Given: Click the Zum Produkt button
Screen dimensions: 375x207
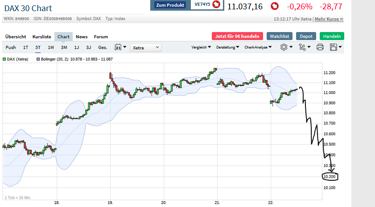Looking at the screenshot, I should click(170, 5).
